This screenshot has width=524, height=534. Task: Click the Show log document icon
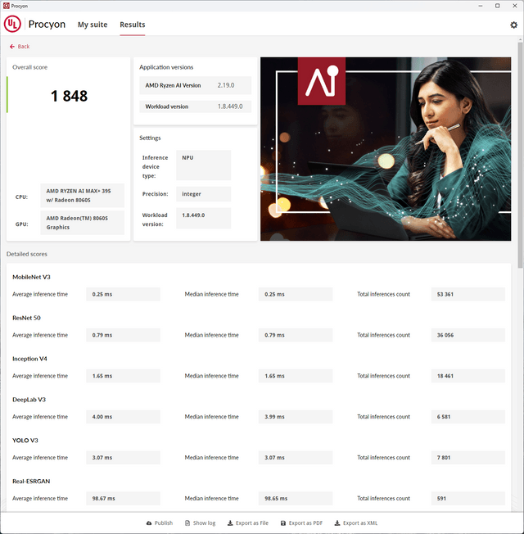tap(187, 523)
